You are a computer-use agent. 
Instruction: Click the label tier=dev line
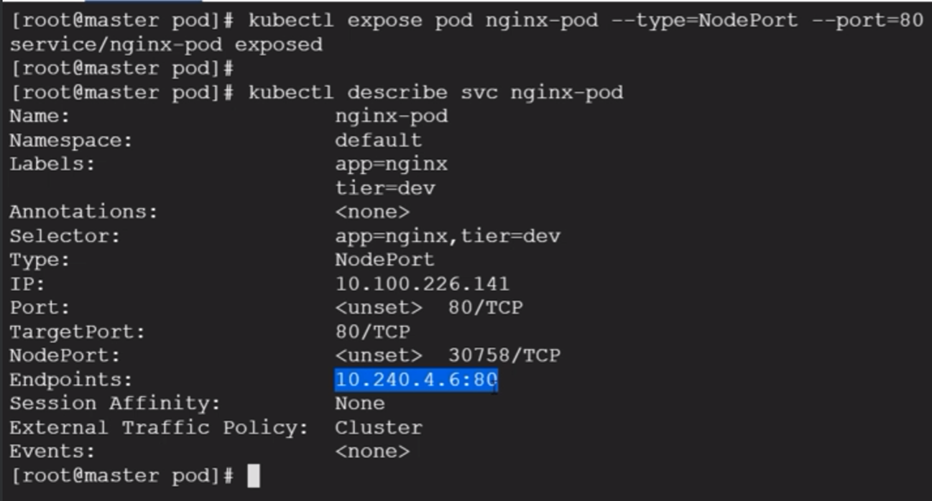tap(384, 188)
